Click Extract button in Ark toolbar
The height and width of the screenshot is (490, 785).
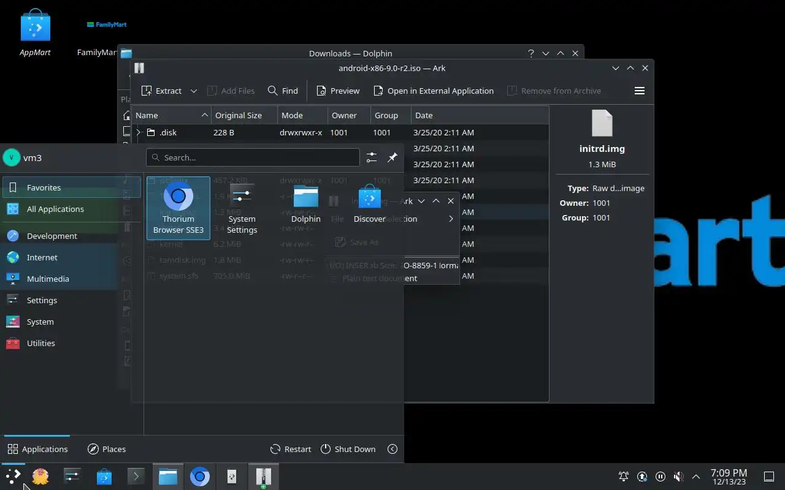[161, 91]
